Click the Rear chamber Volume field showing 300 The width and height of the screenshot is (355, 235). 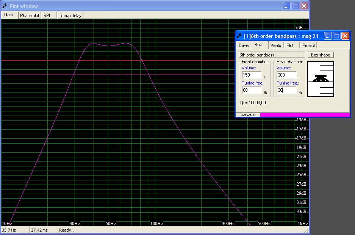coord(286,75)
